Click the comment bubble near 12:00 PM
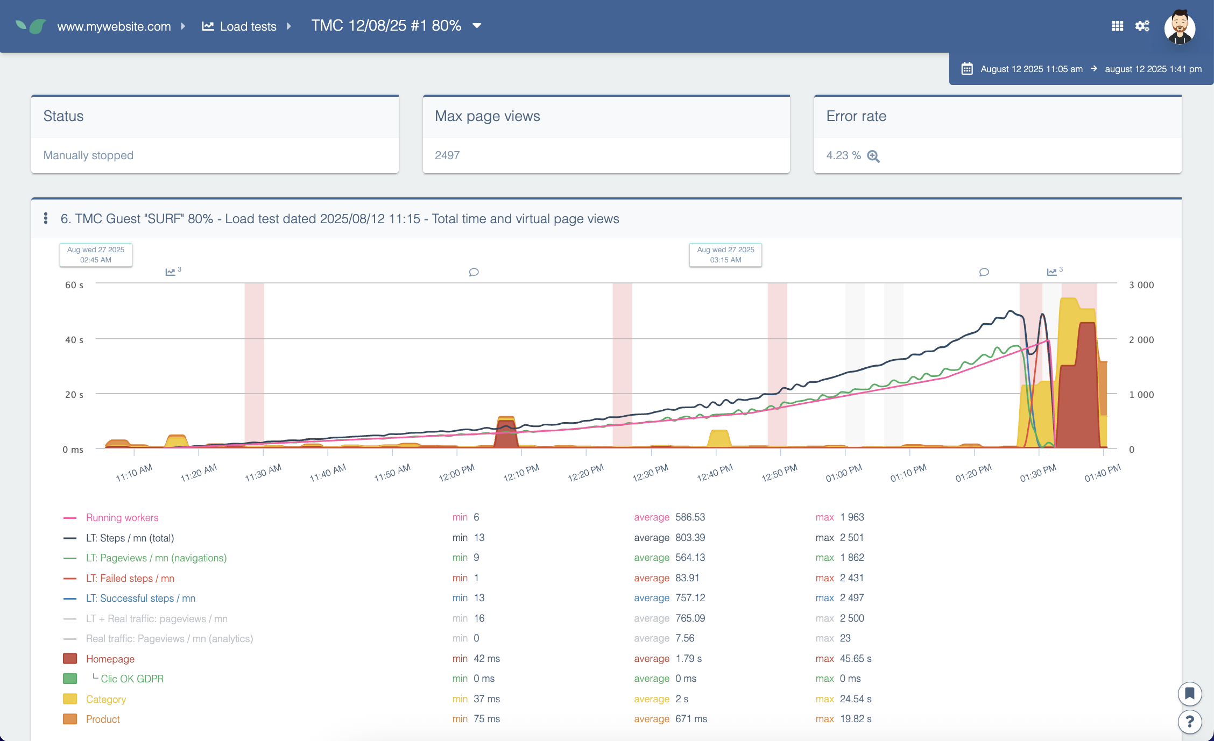Screen dimensions: 1214x741 [474, 272]
